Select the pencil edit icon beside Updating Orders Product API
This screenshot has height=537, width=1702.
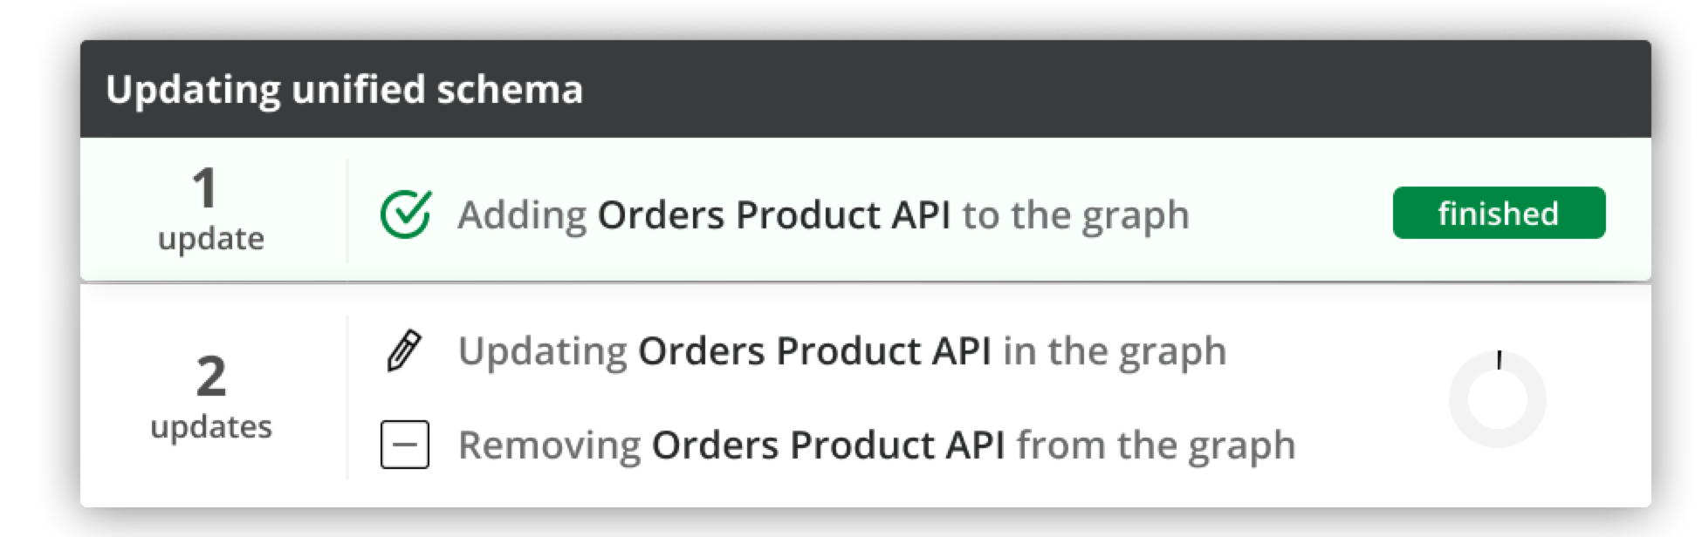click(x=404, y=350)
